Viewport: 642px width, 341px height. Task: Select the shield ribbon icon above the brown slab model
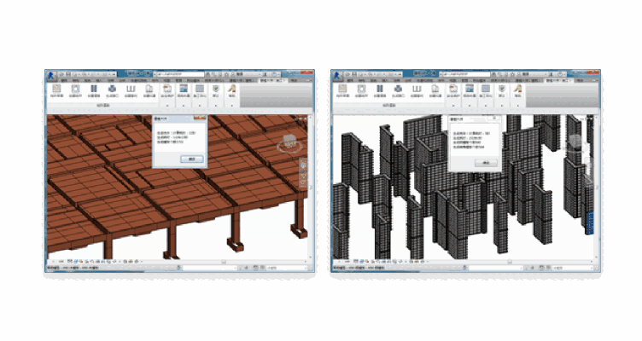click(x=217, y=89)
